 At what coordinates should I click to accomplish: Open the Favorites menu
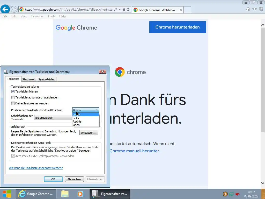pyautogui.click(x=37, y=16)
